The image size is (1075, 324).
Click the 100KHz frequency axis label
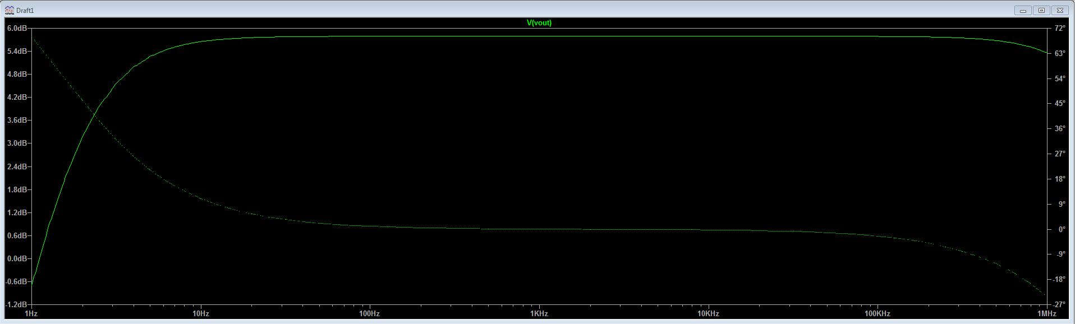pyautogui.click(x=878, y=314)
